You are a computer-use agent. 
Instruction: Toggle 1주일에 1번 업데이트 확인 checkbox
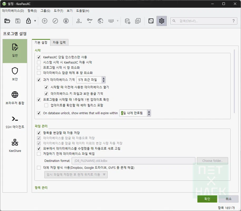(39, 100)
